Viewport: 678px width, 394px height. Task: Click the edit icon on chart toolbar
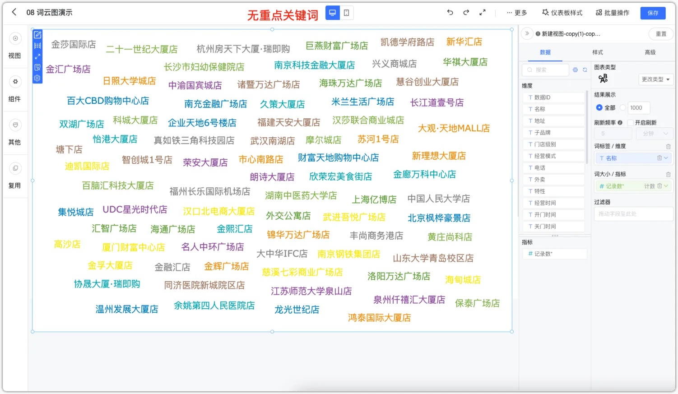click(37, 35)
